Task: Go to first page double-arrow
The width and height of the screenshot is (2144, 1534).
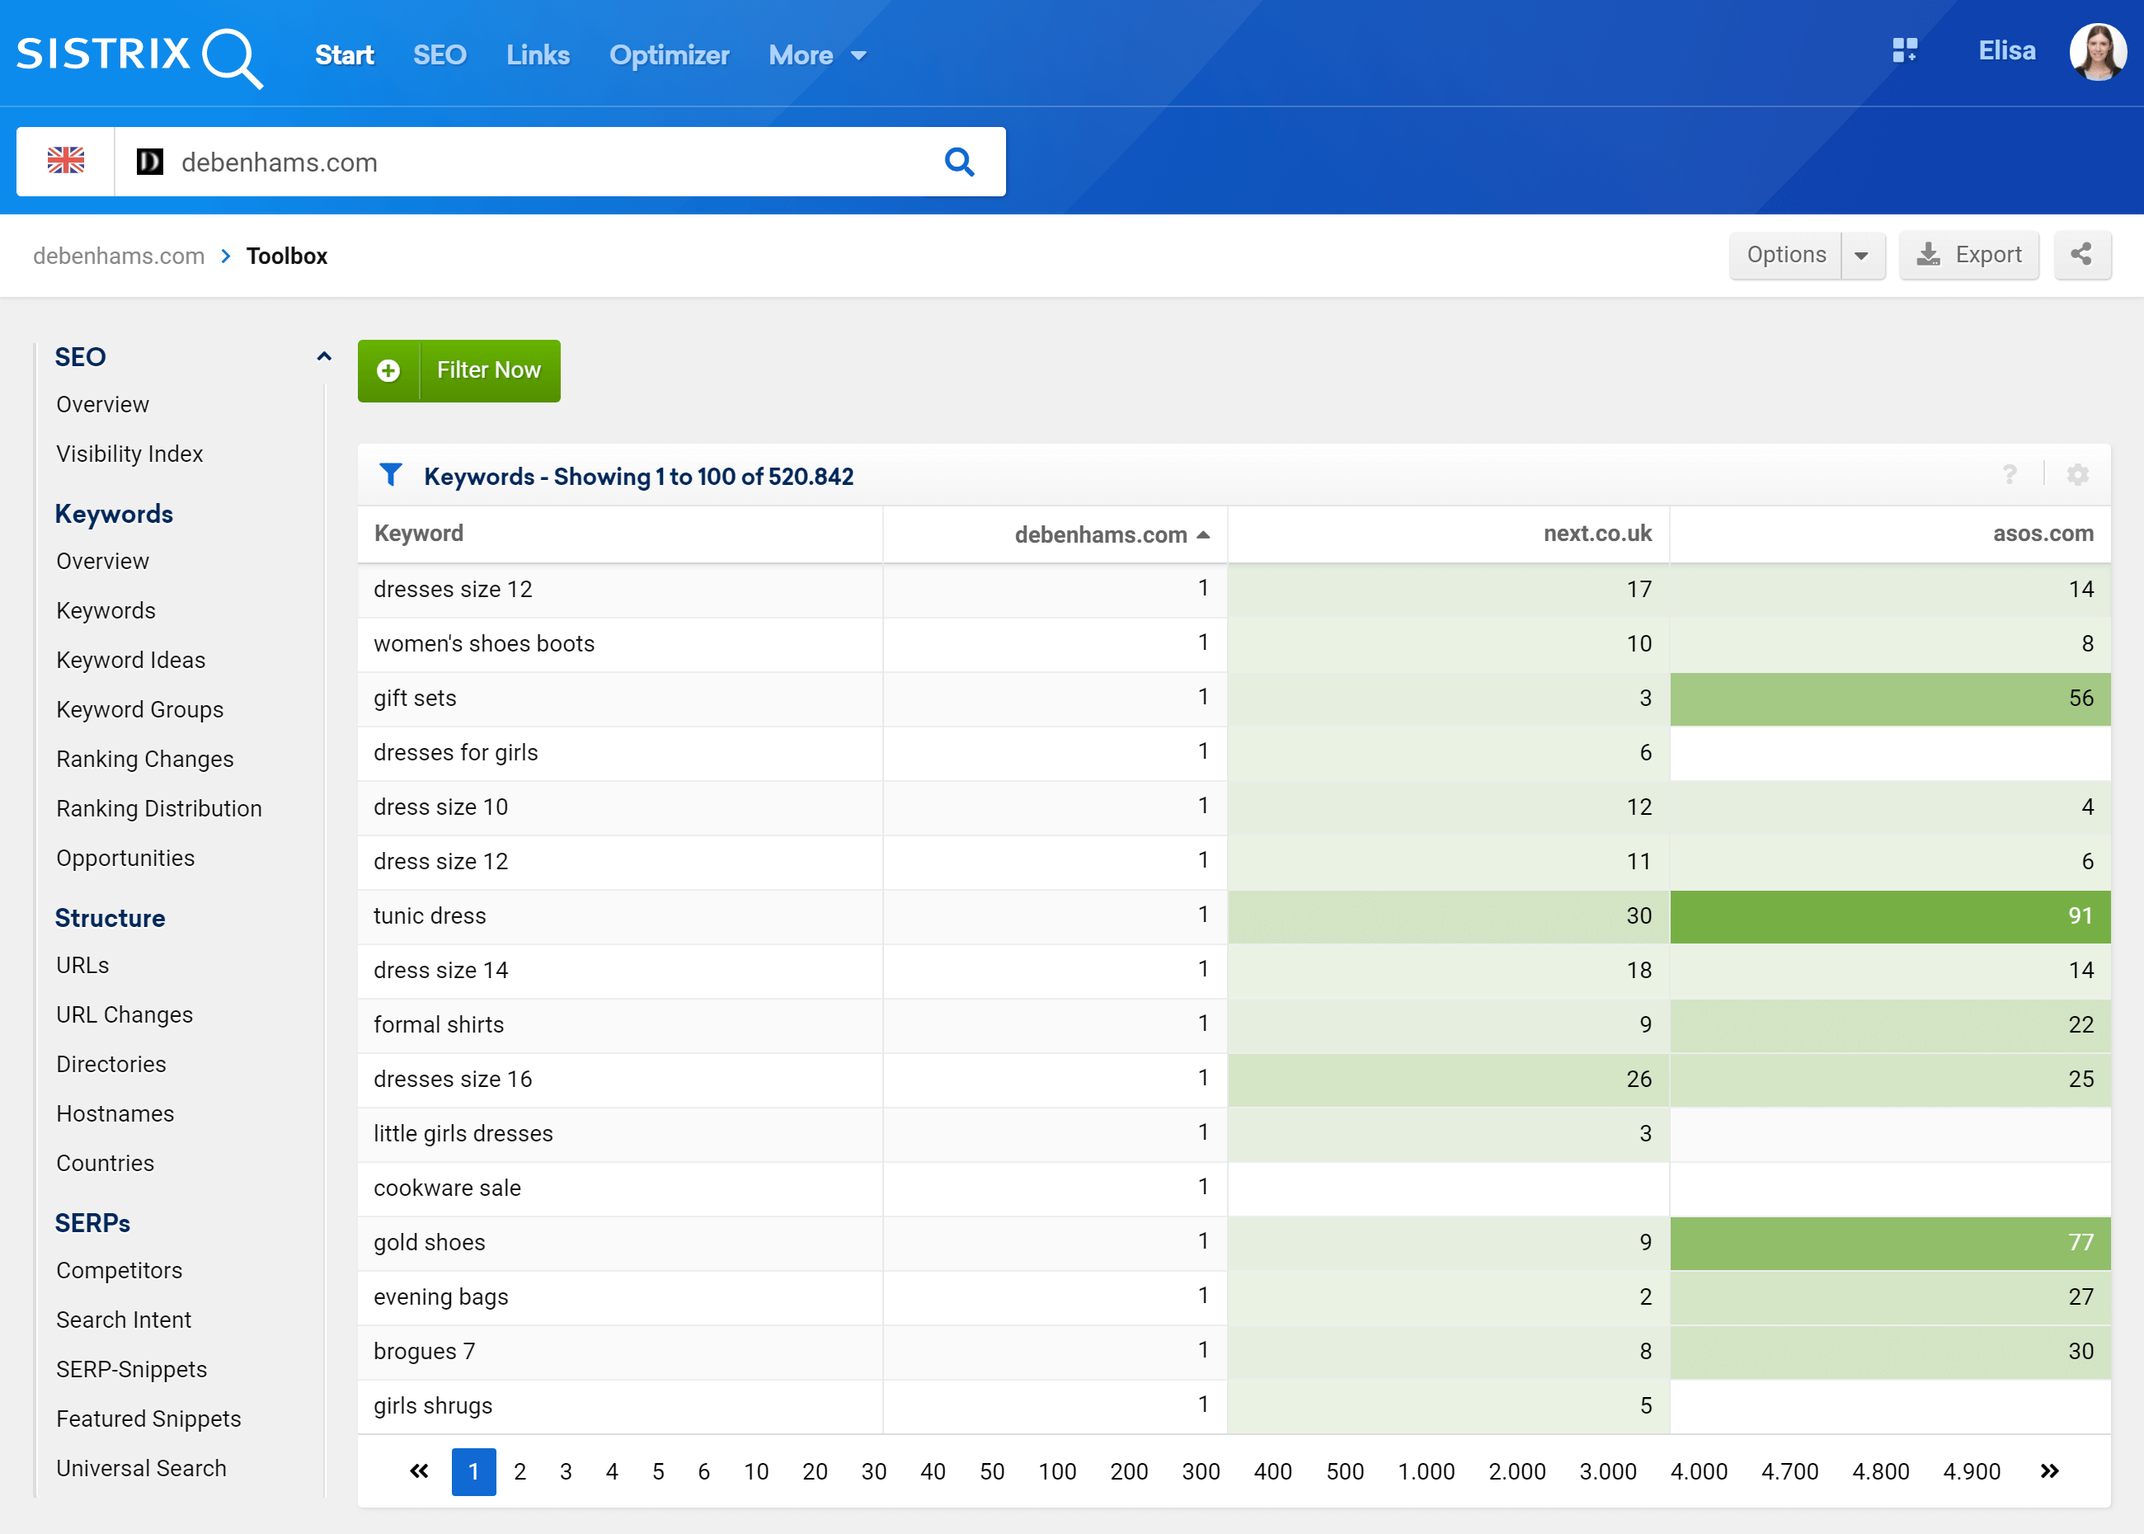Action: (418, 1470)
